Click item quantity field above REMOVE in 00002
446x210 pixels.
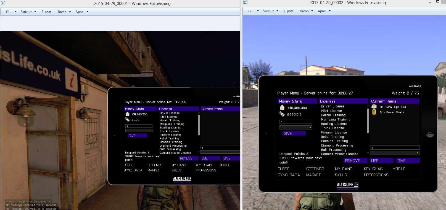395,148
